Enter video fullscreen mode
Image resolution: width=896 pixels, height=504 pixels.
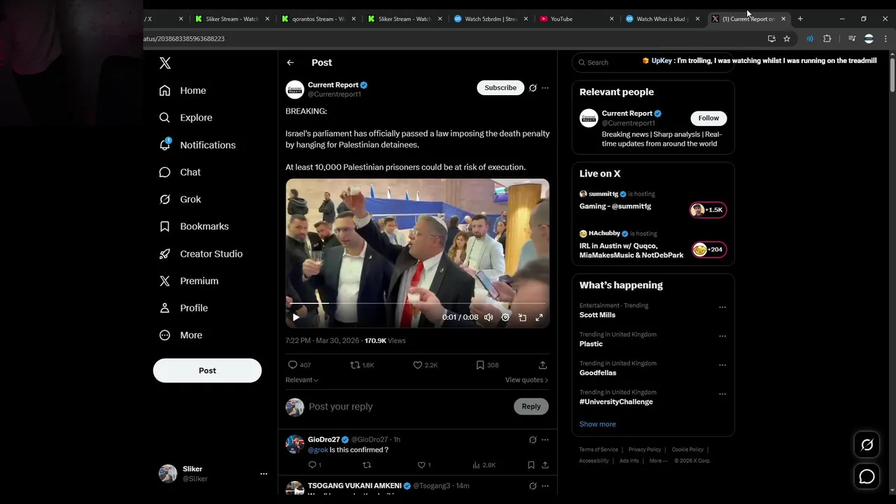[x=539, y=317]
